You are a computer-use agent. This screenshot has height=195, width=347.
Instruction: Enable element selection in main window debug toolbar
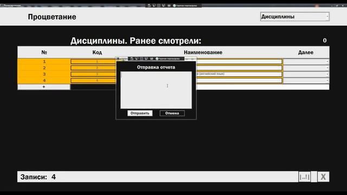pyautogui.click(x=154, y=5)
